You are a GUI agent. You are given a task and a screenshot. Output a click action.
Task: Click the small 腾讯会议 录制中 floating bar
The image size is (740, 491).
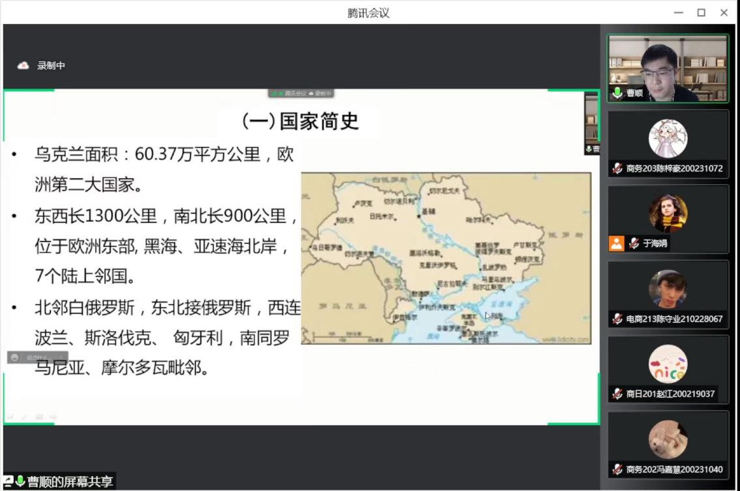pos(301,93)
